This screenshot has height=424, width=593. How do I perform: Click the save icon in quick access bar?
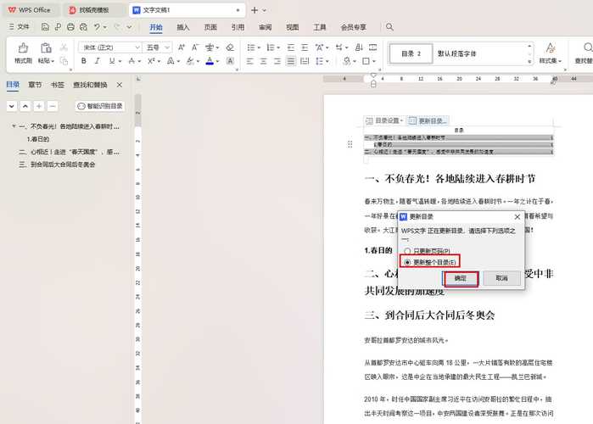tap(45, 27)
